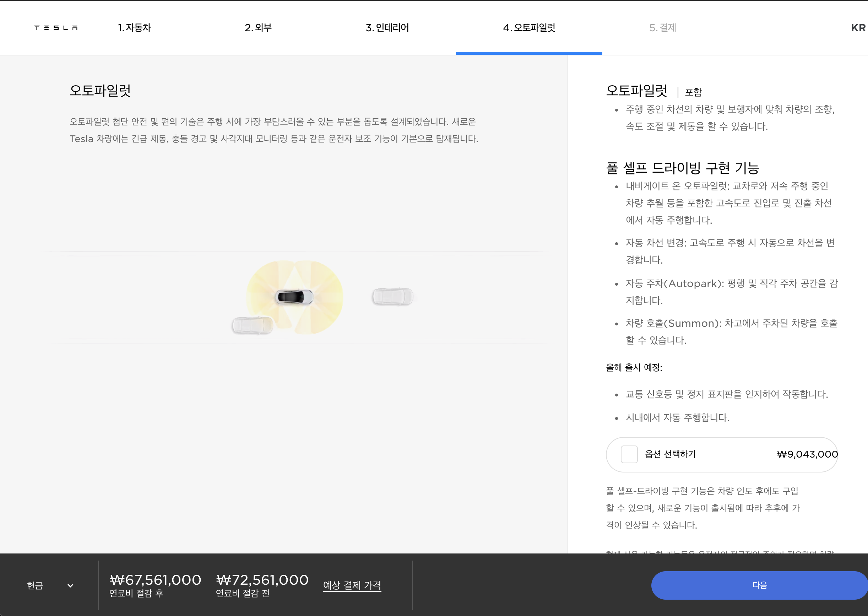Viewport: 868px width, 616px height.
Task: Click the ₩67,561,000 after-savings price
Action: click(x=156, y=580)
